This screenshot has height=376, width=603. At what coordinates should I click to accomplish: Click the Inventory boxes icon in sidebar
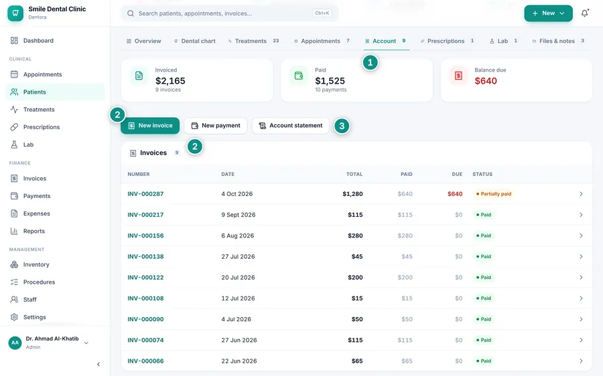(14, 265)
